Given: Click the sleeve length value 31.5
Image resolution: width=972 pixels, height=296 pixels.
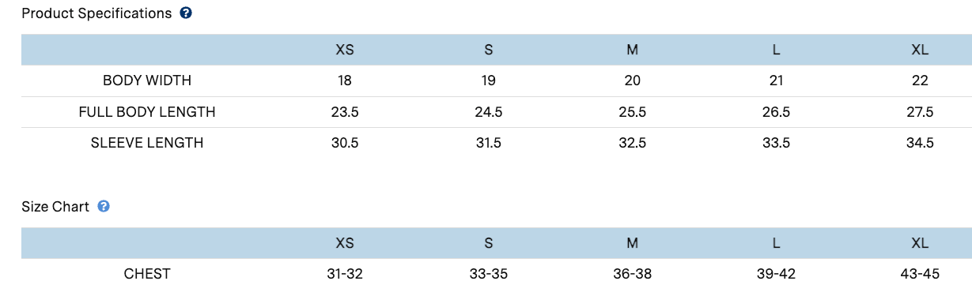Looking at the screenshot, I should pos(488,143).
